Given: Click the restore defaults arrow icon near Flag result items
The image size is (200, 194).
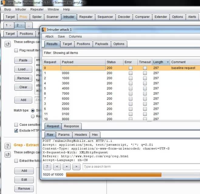Looking at the screenshot, I should point(8,44).
